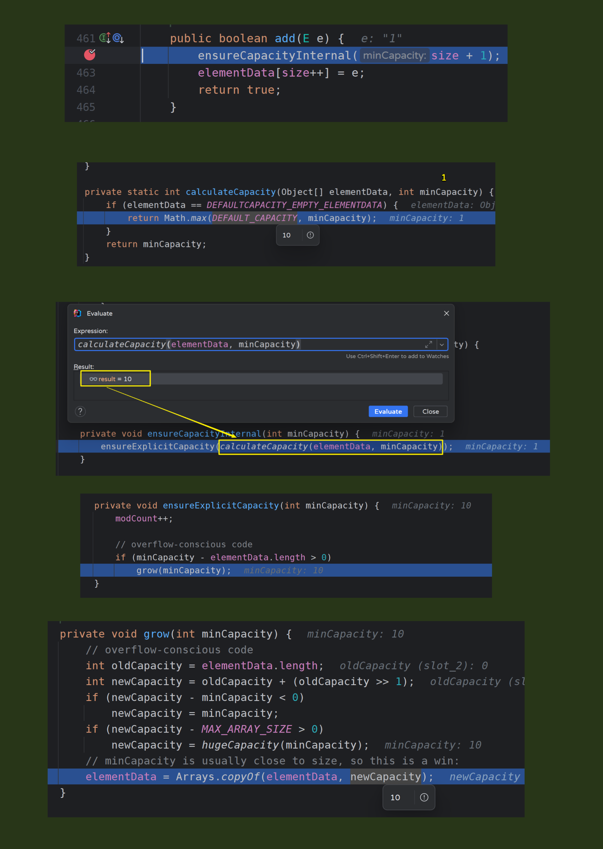
Task: Click the value 10 in the Math.max popup
Action: (287, 235)
